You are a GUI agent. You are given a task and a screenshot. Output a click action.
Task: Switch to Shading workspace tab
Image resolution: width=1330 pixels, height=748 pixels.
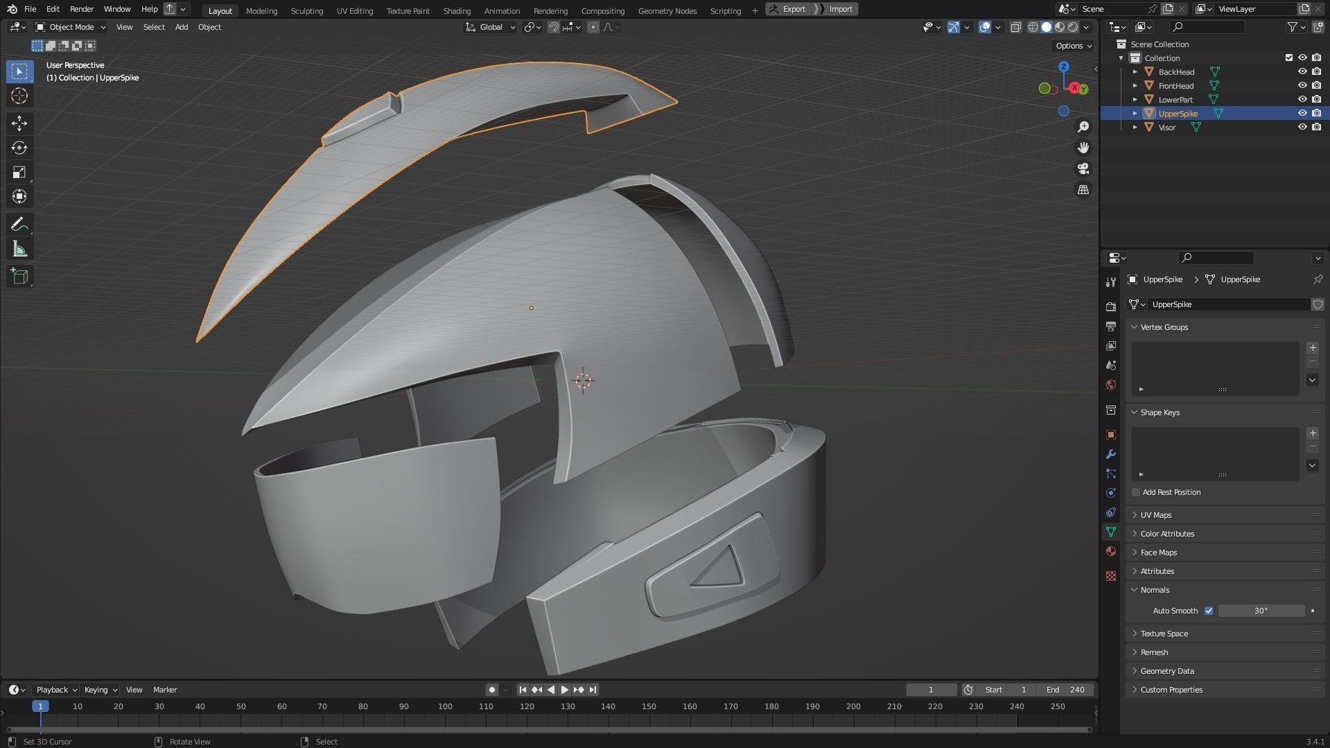[457, 10]
